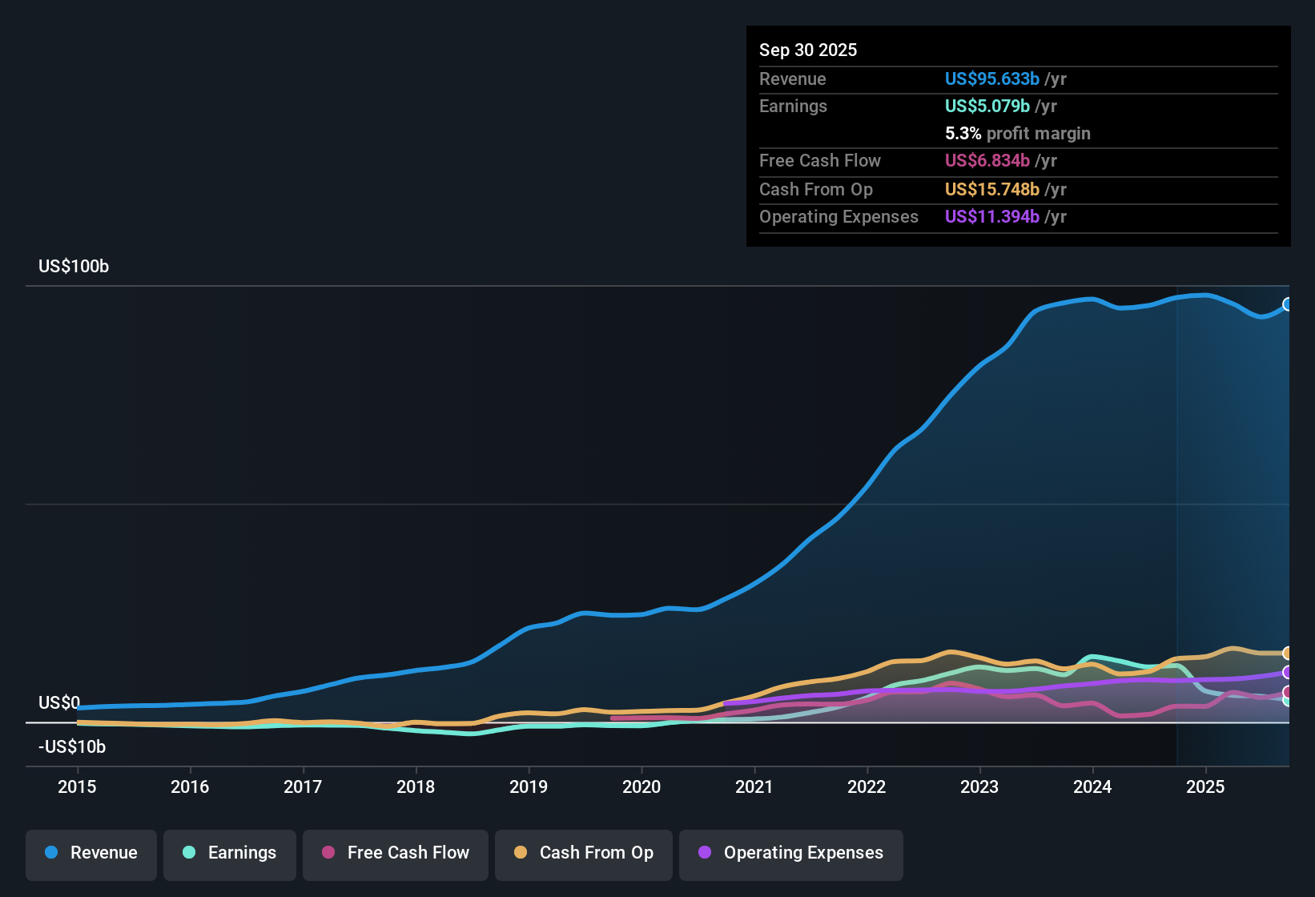This screenshot has height=897, width=1315.
Task: Click the Operating Expenses value US$11.394b
Action: tap(992, 217)
